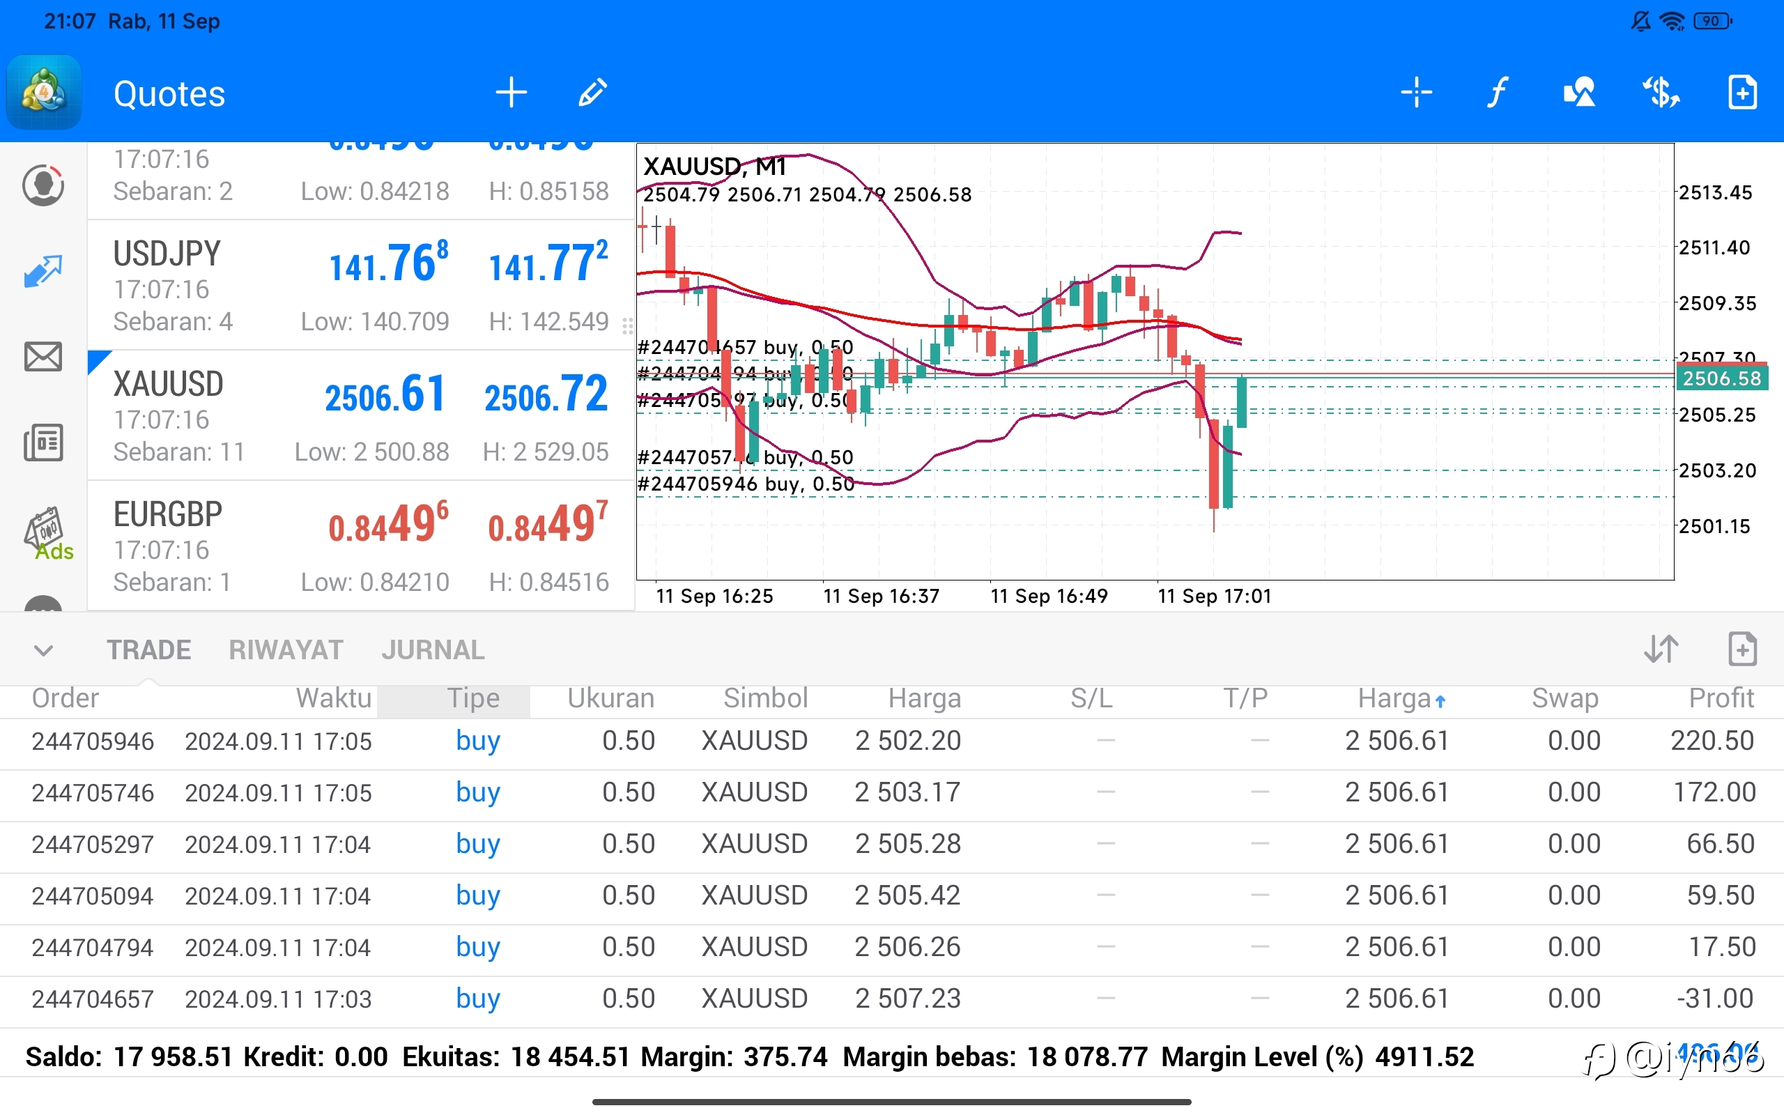Open the symbol change dollar icon
This screenshot has width=1784, height=1115.
coord(1661,93)
